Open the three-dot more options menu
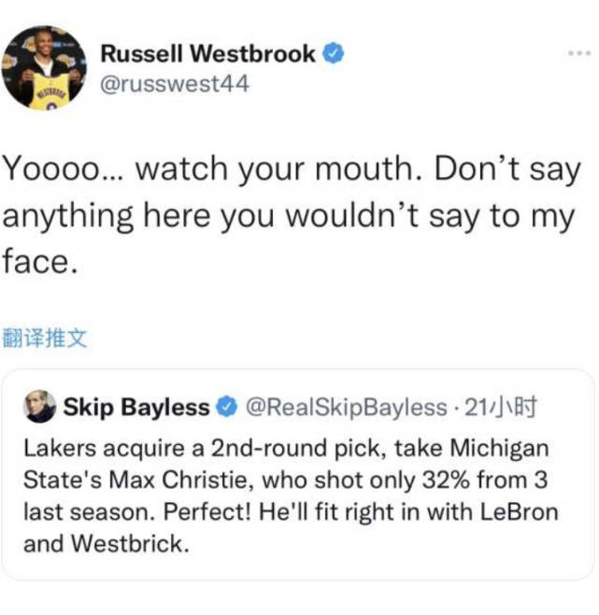The width and height of the screenshot is (599, 615). (x=580, y=53)
